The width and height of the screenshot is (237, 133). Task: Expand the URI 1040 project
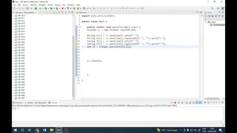14,58
